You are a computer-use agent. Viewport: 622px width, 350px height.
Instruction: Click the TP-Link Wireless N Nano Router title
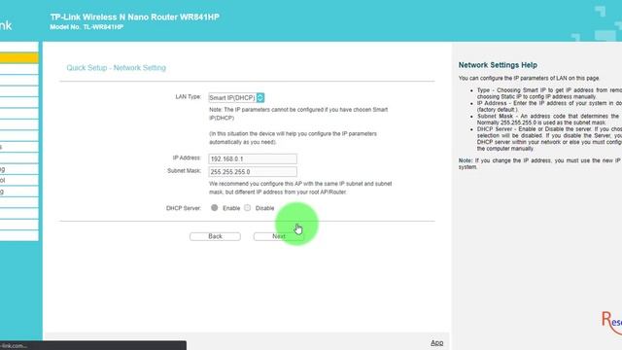(134, 17)
